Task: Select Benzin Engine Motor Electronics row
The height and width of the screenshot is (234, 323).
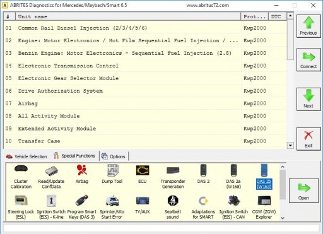Action: point(145,53)
